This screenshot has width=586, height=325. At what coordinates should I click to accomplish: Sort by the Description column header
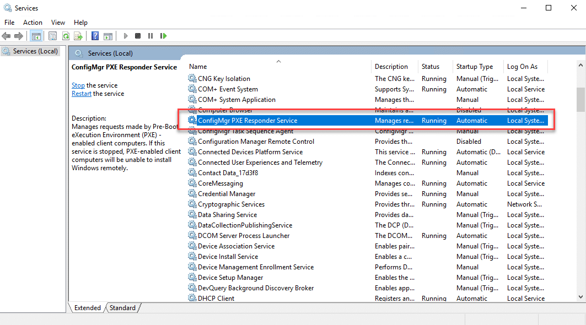[395, 67]
